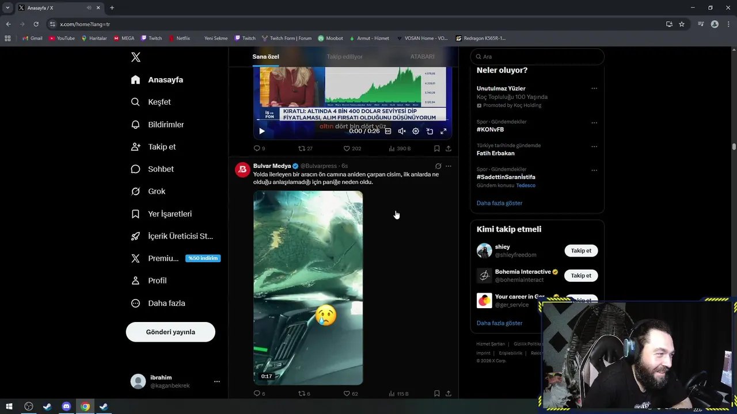This screenshot has width=737, height=414.
Task: Reload the page in Chrome
Action: coord(36,24)
